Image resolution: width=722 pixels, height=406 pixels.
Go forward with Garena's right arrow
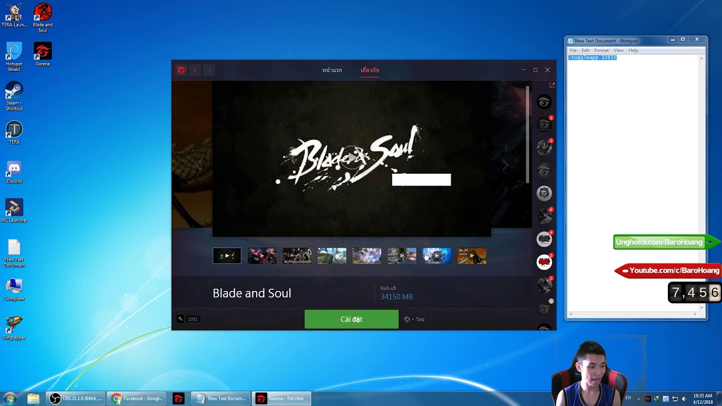[209, 70]
